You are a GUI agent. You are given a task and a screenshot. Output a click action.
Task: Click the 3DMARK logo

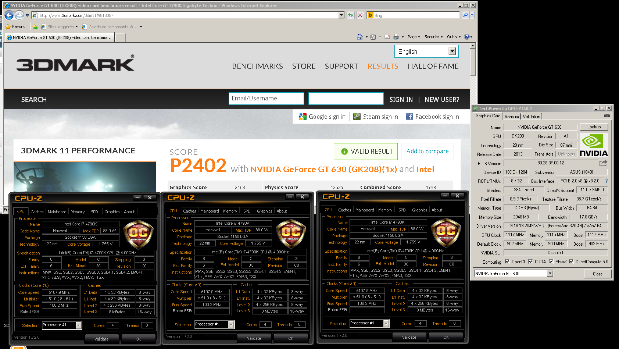click(x=75, y=63)
